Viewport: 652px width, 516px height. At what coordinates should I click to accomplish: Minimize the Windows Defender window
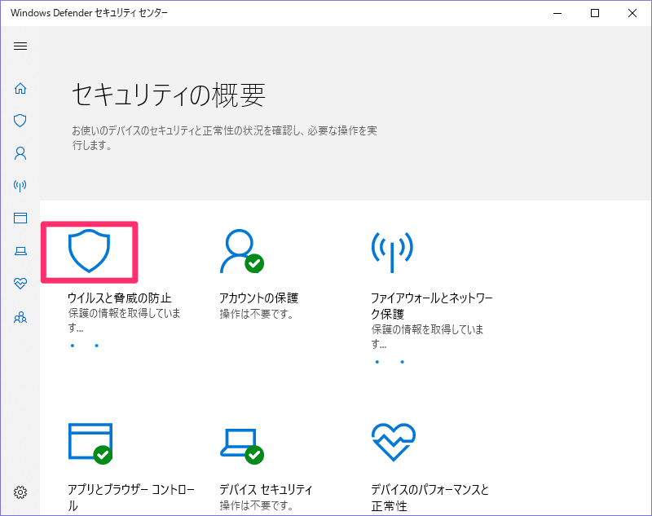pos(557,13)
